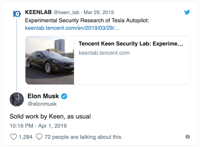Click the Twitter bird logo

tap(187, 12)
